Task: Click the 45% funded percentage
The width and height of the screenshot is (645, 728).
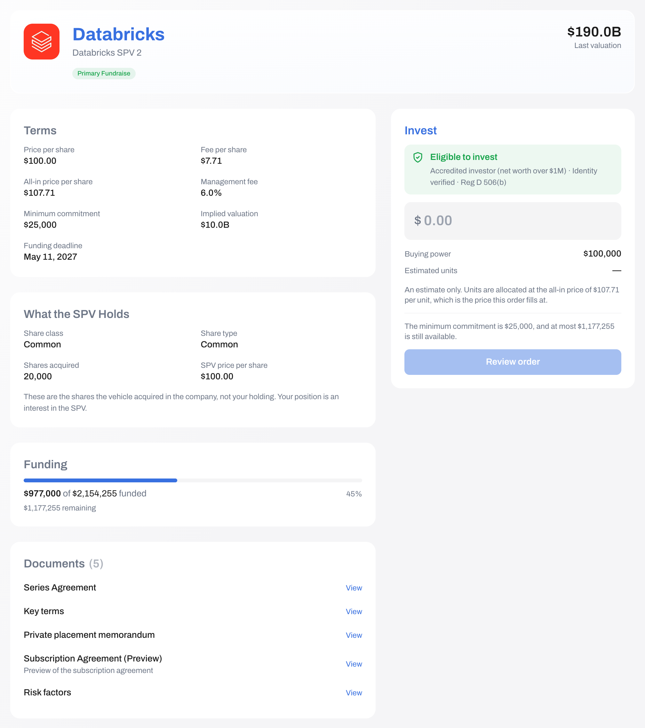Action: 354,494
